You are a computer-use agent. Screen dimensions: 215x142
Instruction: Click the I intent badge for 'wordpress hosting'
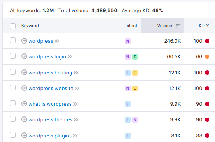pos(128,73)
